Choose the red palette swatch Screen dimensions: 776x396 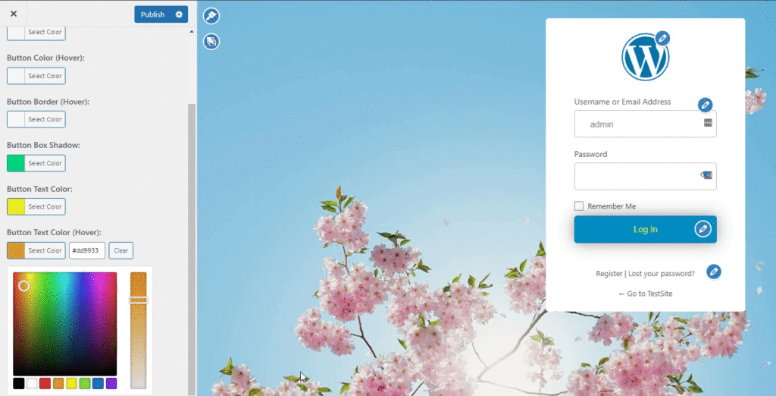pos(45,383)
